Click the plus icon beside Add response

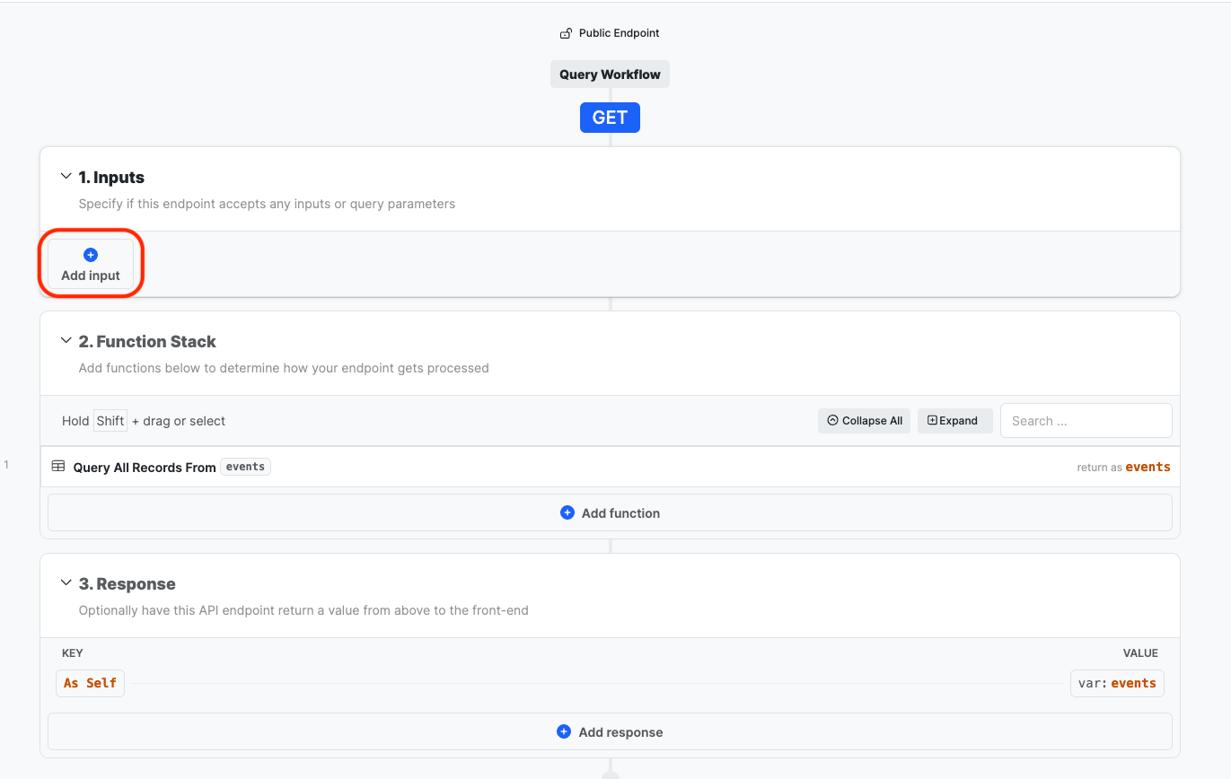point(564,731)
